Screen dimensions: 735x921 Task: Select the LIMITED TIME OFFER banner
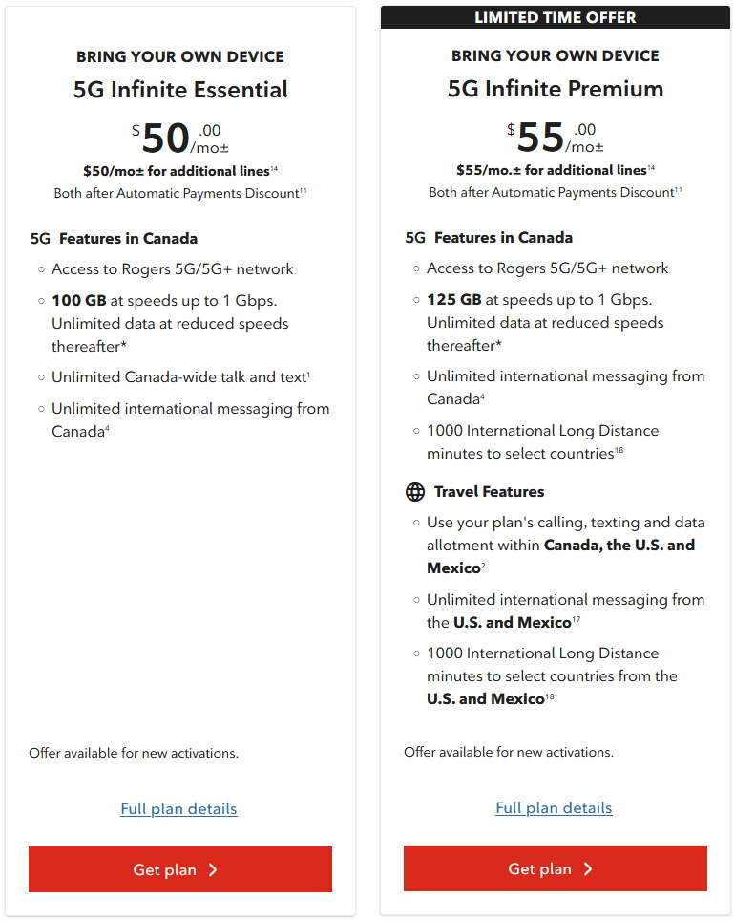click(x=555, y=16)
